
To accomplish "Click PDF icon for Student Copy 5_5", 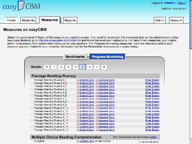I will tap(78, 93).
